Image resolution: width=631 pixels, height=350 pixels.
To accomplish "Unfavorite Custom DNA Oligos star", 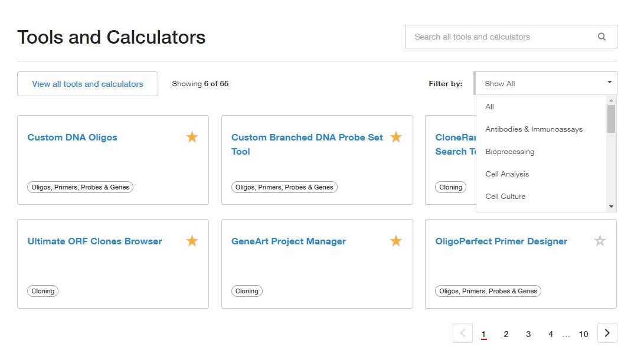I will tap(192, 137).
